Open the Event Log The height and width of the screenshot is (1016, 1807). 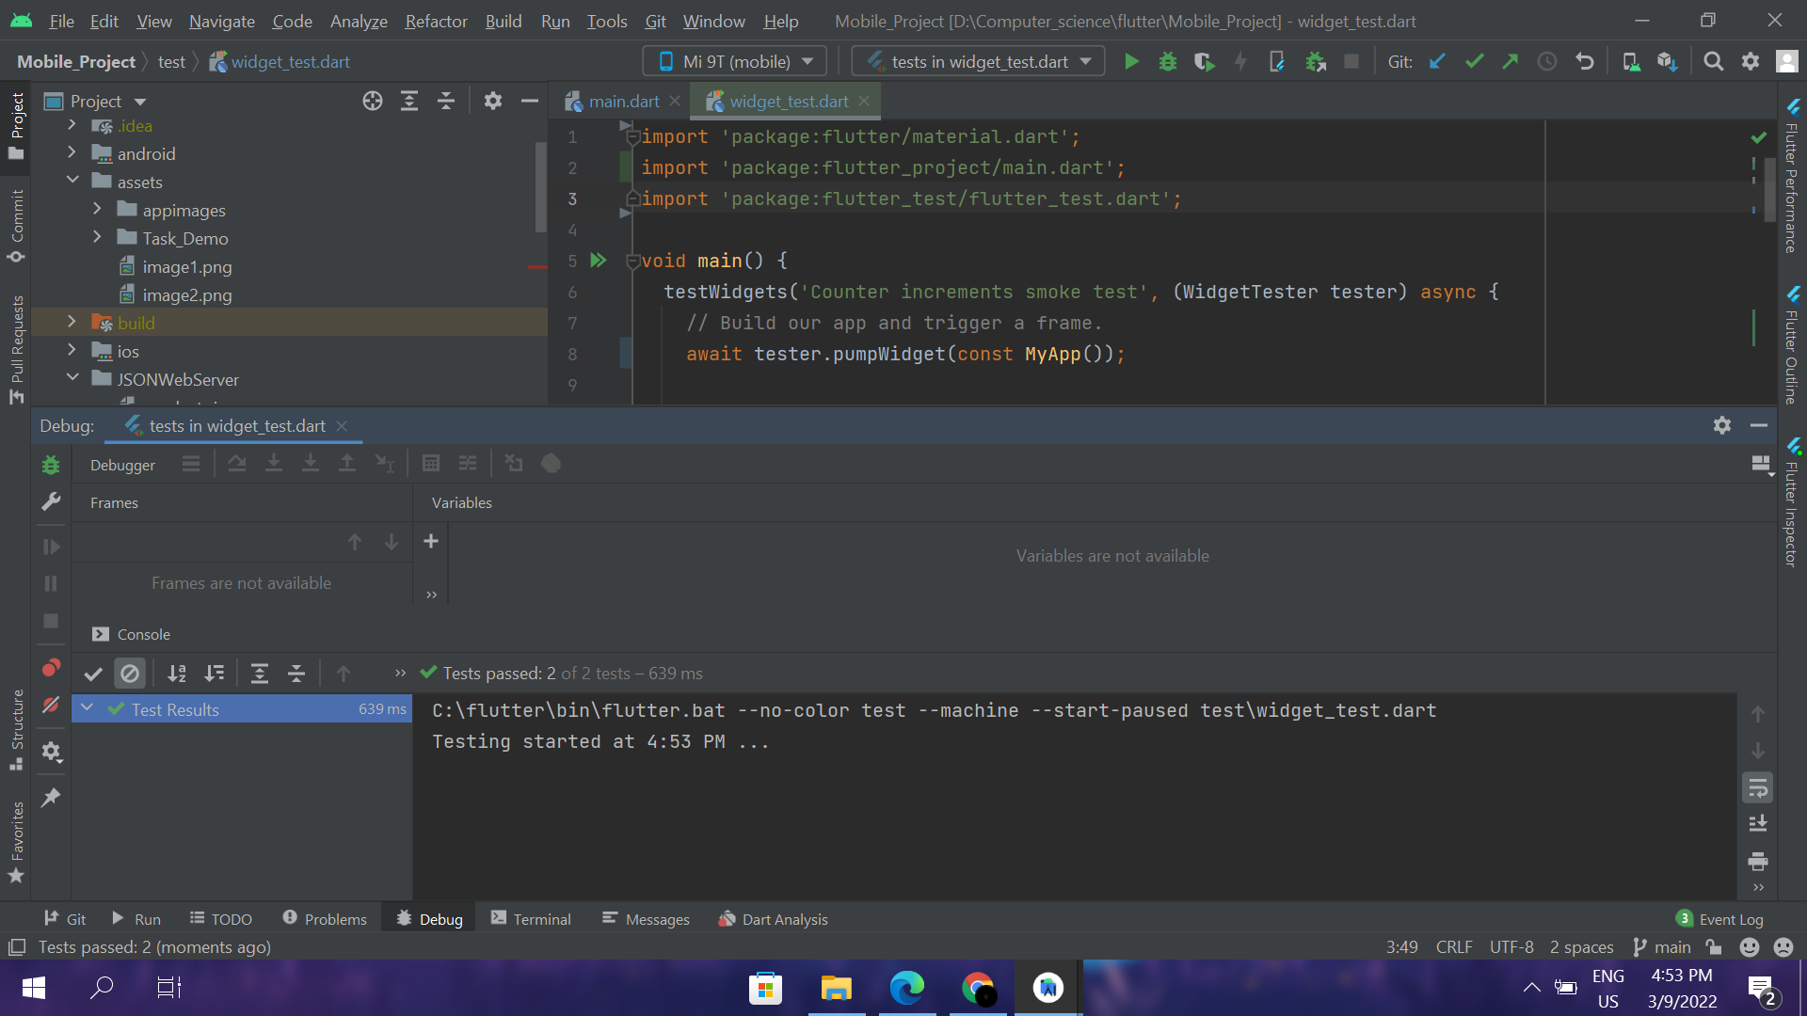(1720, 919)
